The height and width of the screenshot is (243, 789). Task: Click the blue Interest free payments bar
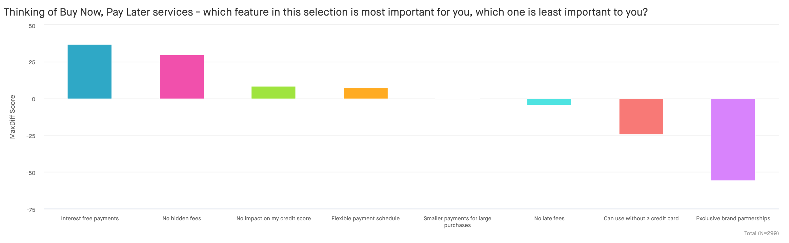pyautogui.click(x=89, y=72)
